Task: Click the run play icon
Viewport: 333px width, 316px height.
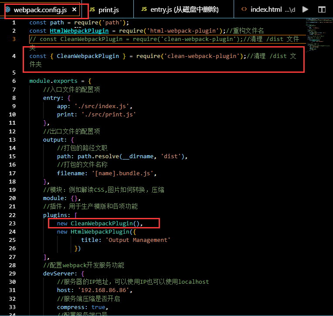Action: click(305, 10)
